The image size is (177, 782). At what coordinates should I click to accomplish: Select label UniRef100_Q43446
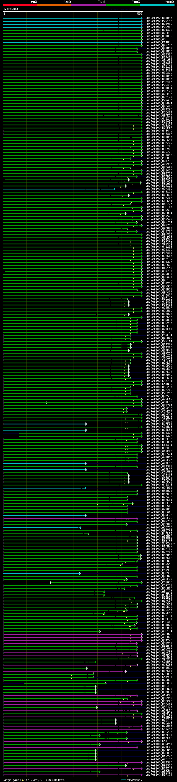[x=159, y=106]
